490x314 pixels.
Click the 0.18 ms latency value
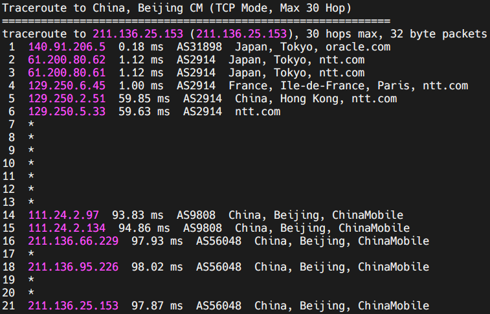pos(141,47)
